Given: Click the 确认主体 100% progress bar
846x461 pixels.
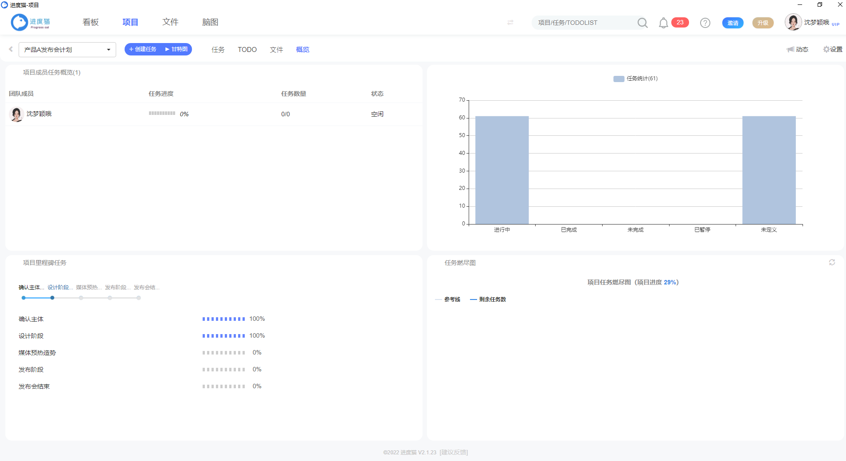Looking at the screenshot, I should click(x=223, y=319).
